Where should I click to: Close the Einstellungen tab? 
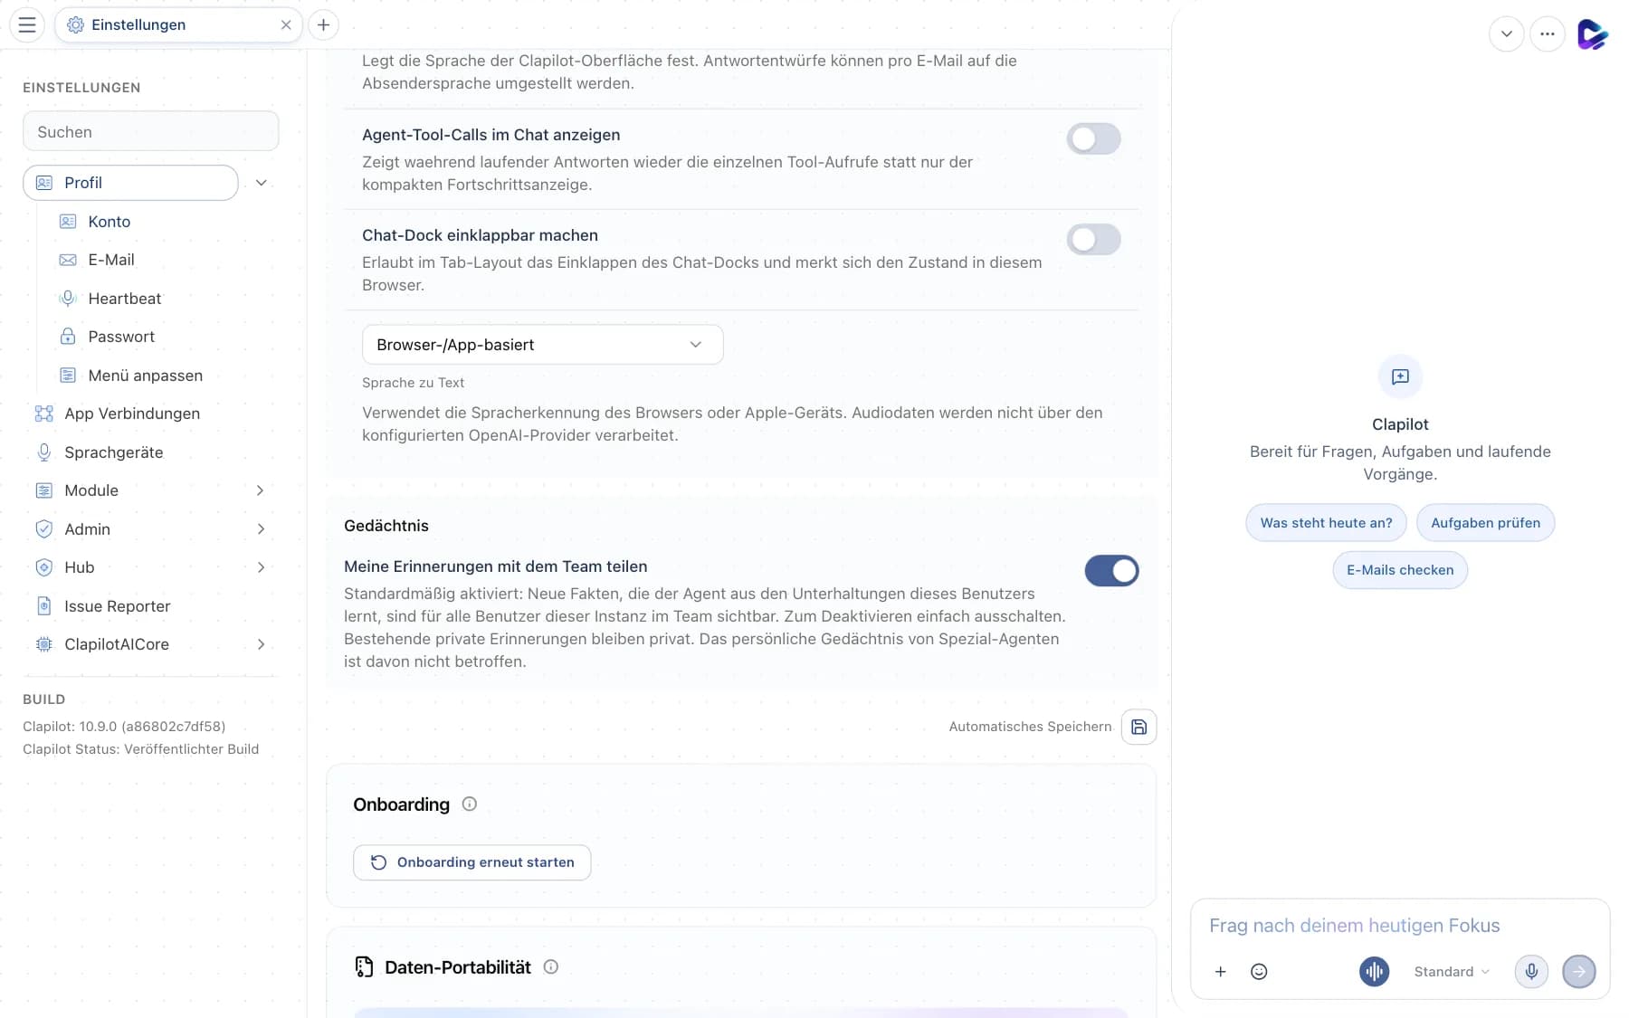click(x=286, y=24)
